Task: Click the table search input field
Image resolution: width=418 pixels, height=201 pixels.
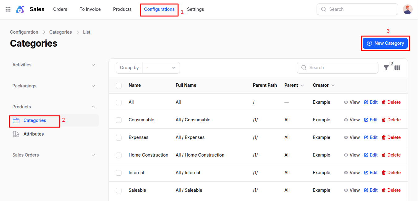Action: (337, 68)
